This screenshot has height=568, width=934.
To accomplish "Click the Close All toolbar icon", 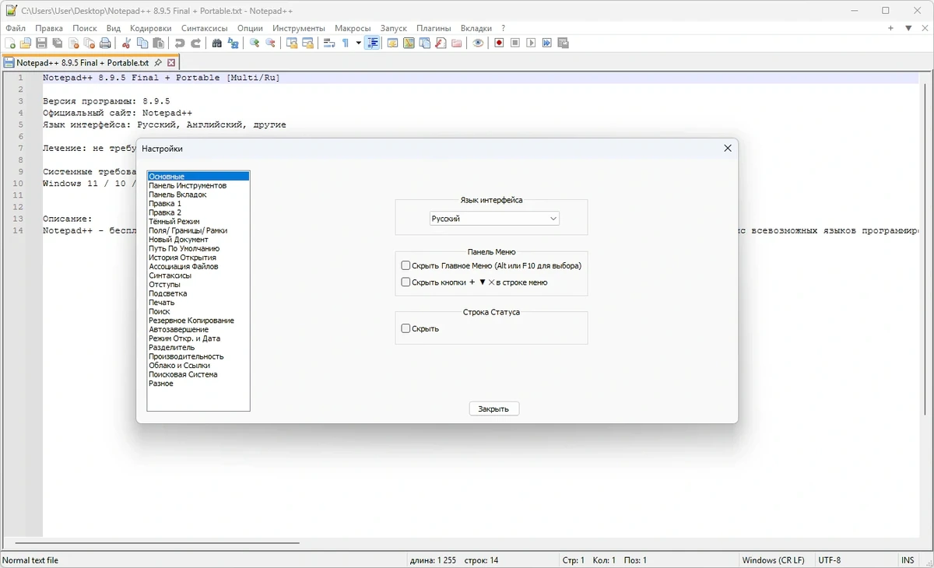I will 90,44.
